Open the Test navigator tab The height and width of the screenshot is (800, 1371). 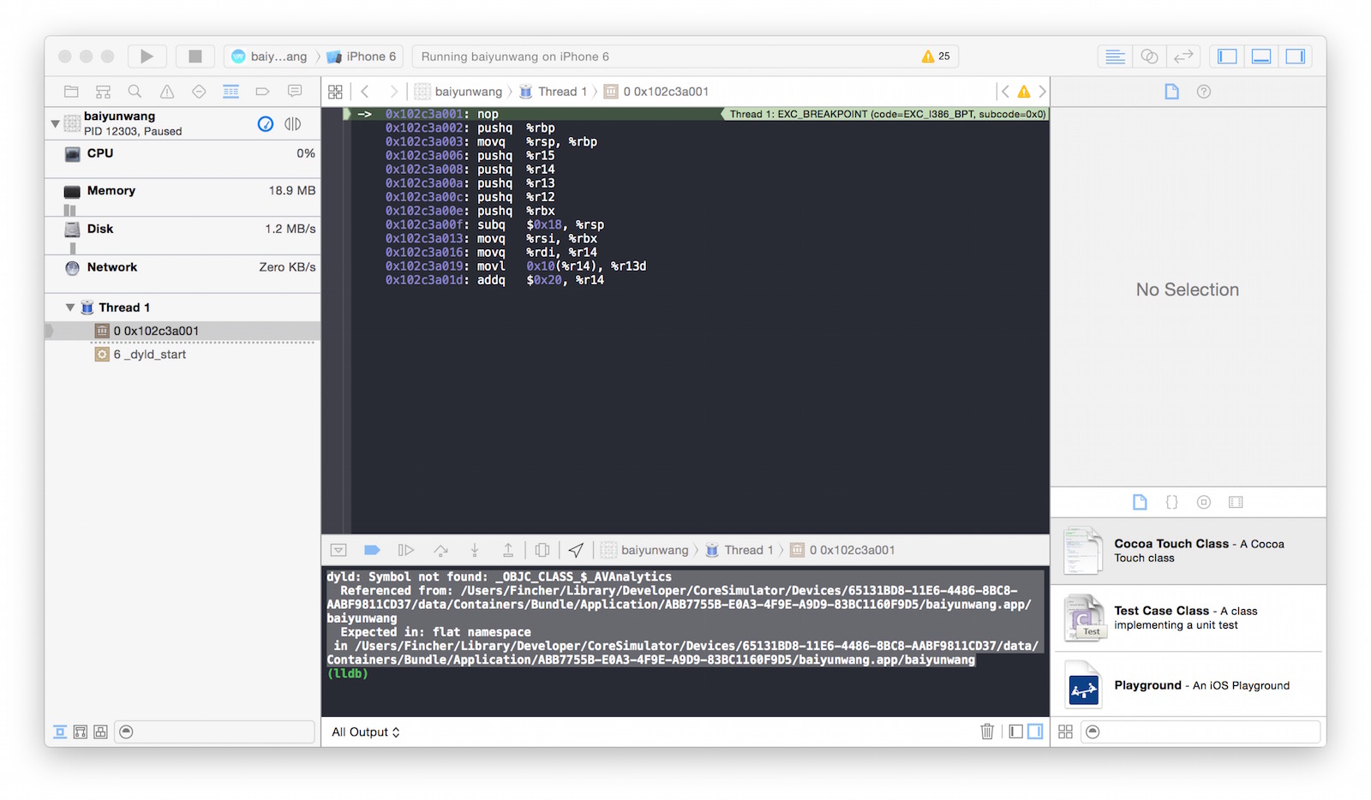pos(199,92)
